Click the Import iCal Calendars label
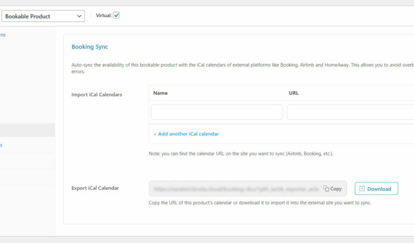Viewport: 414px width, 243px height. [x=96, y=95]
